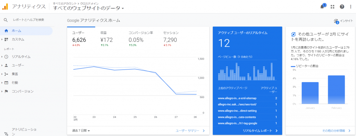Expand the ユーザー reports section

click(x=2, y=65)
